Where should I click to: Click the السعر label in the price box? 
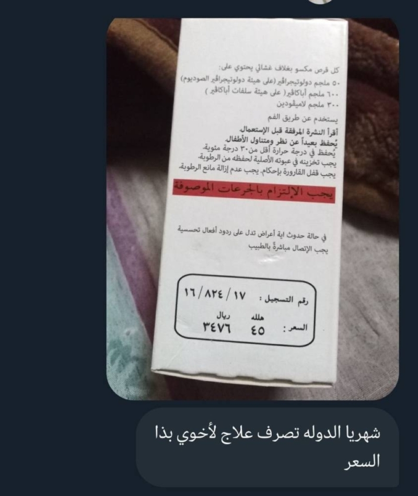click(x=295, y=328)
